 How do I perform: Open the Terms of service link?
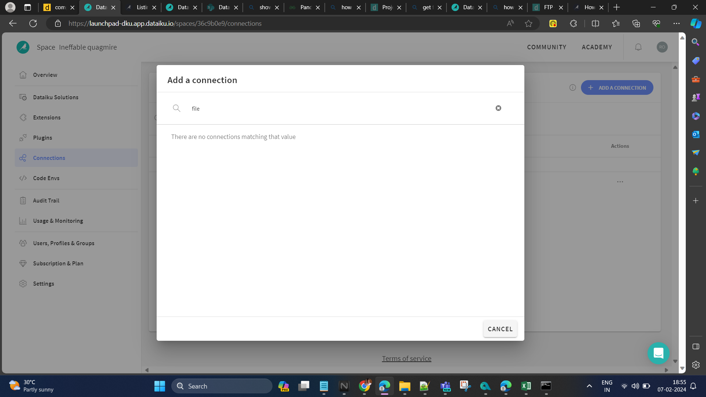[x=406, y=358]
